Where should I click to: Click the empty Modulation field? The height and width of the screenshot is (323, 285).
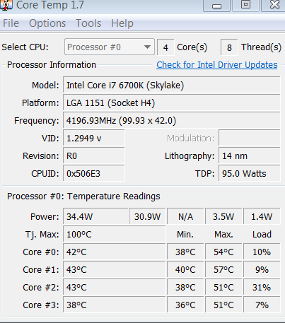(x=250, y=138)
